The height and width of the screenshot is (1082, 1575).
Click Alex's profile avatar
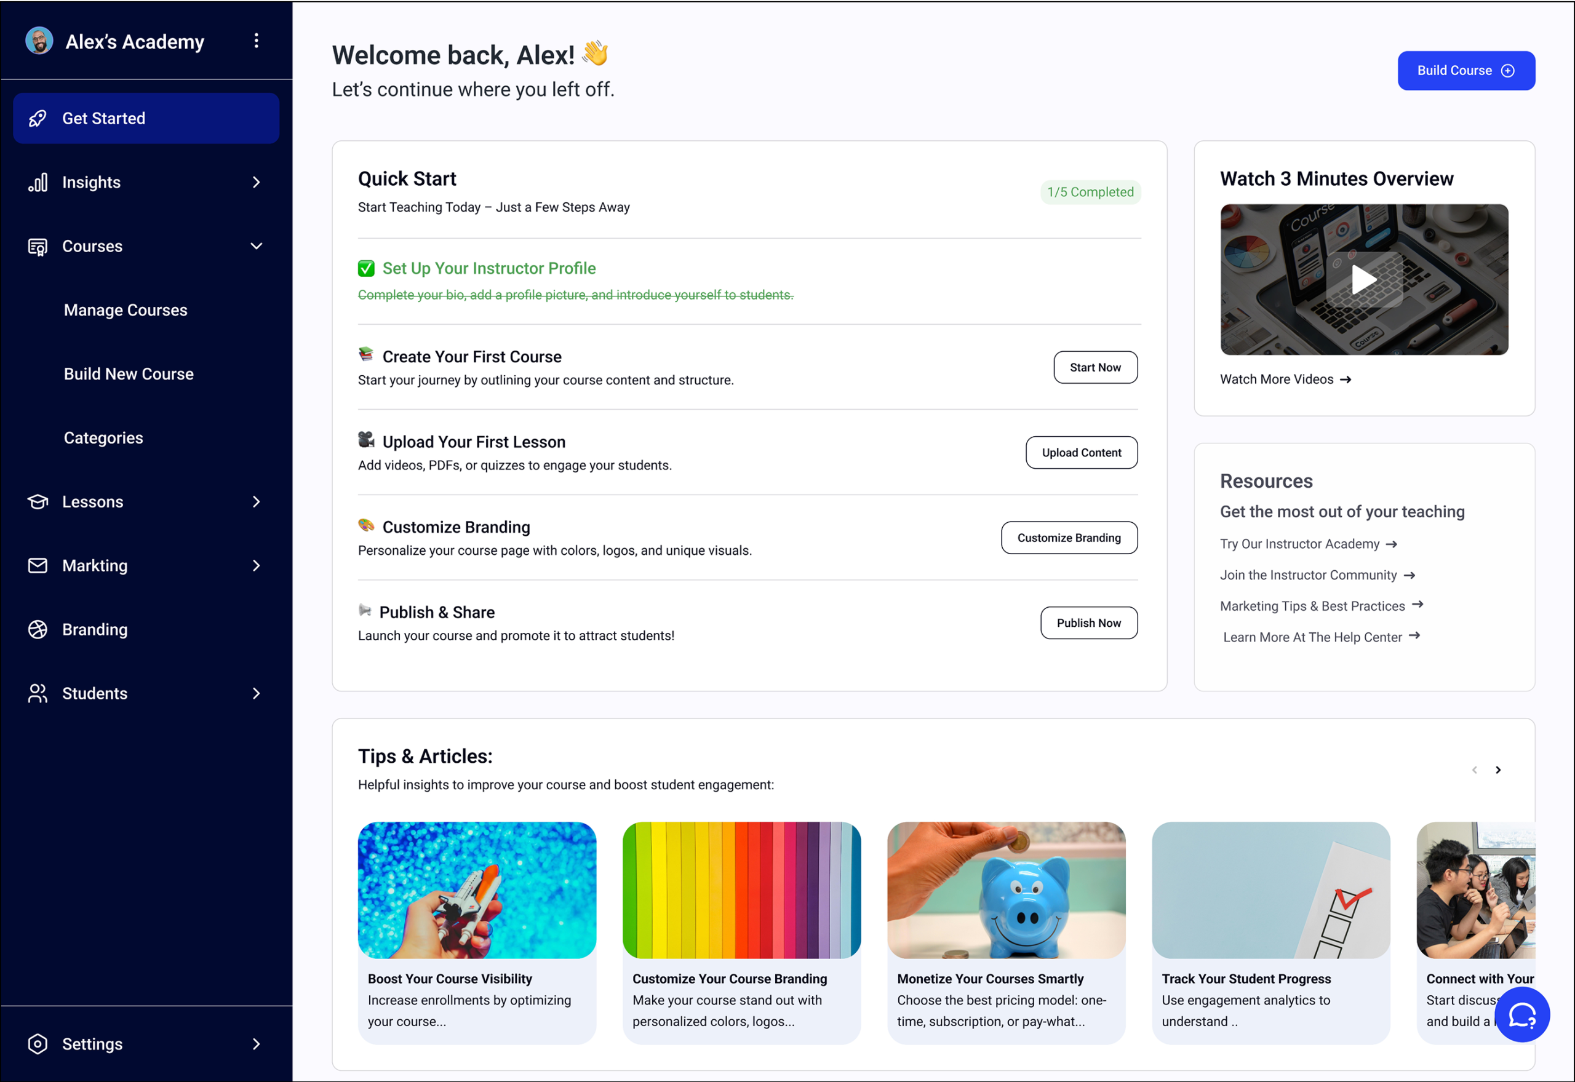[x=39, y=41]
